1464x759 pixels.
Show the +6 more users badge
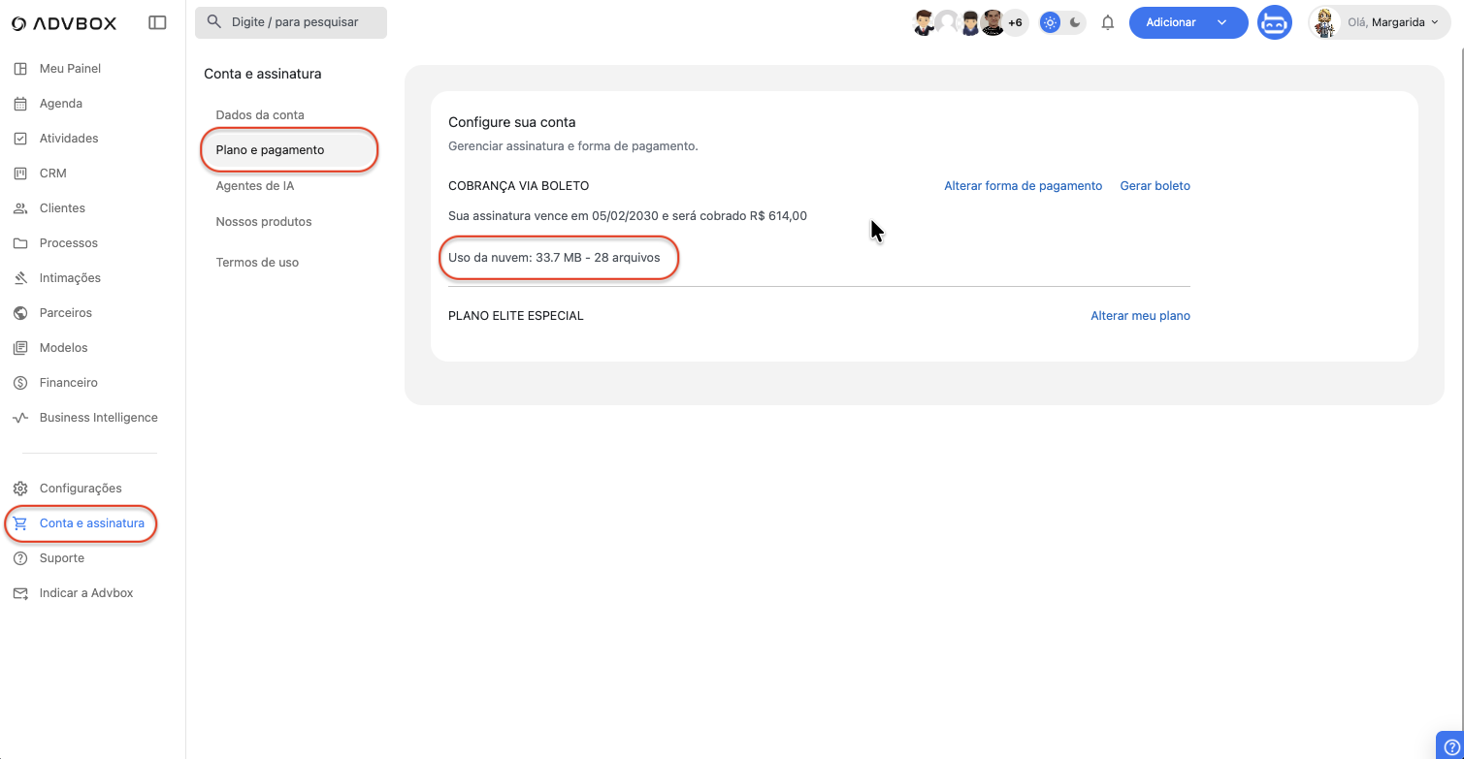pos(1015,22)
